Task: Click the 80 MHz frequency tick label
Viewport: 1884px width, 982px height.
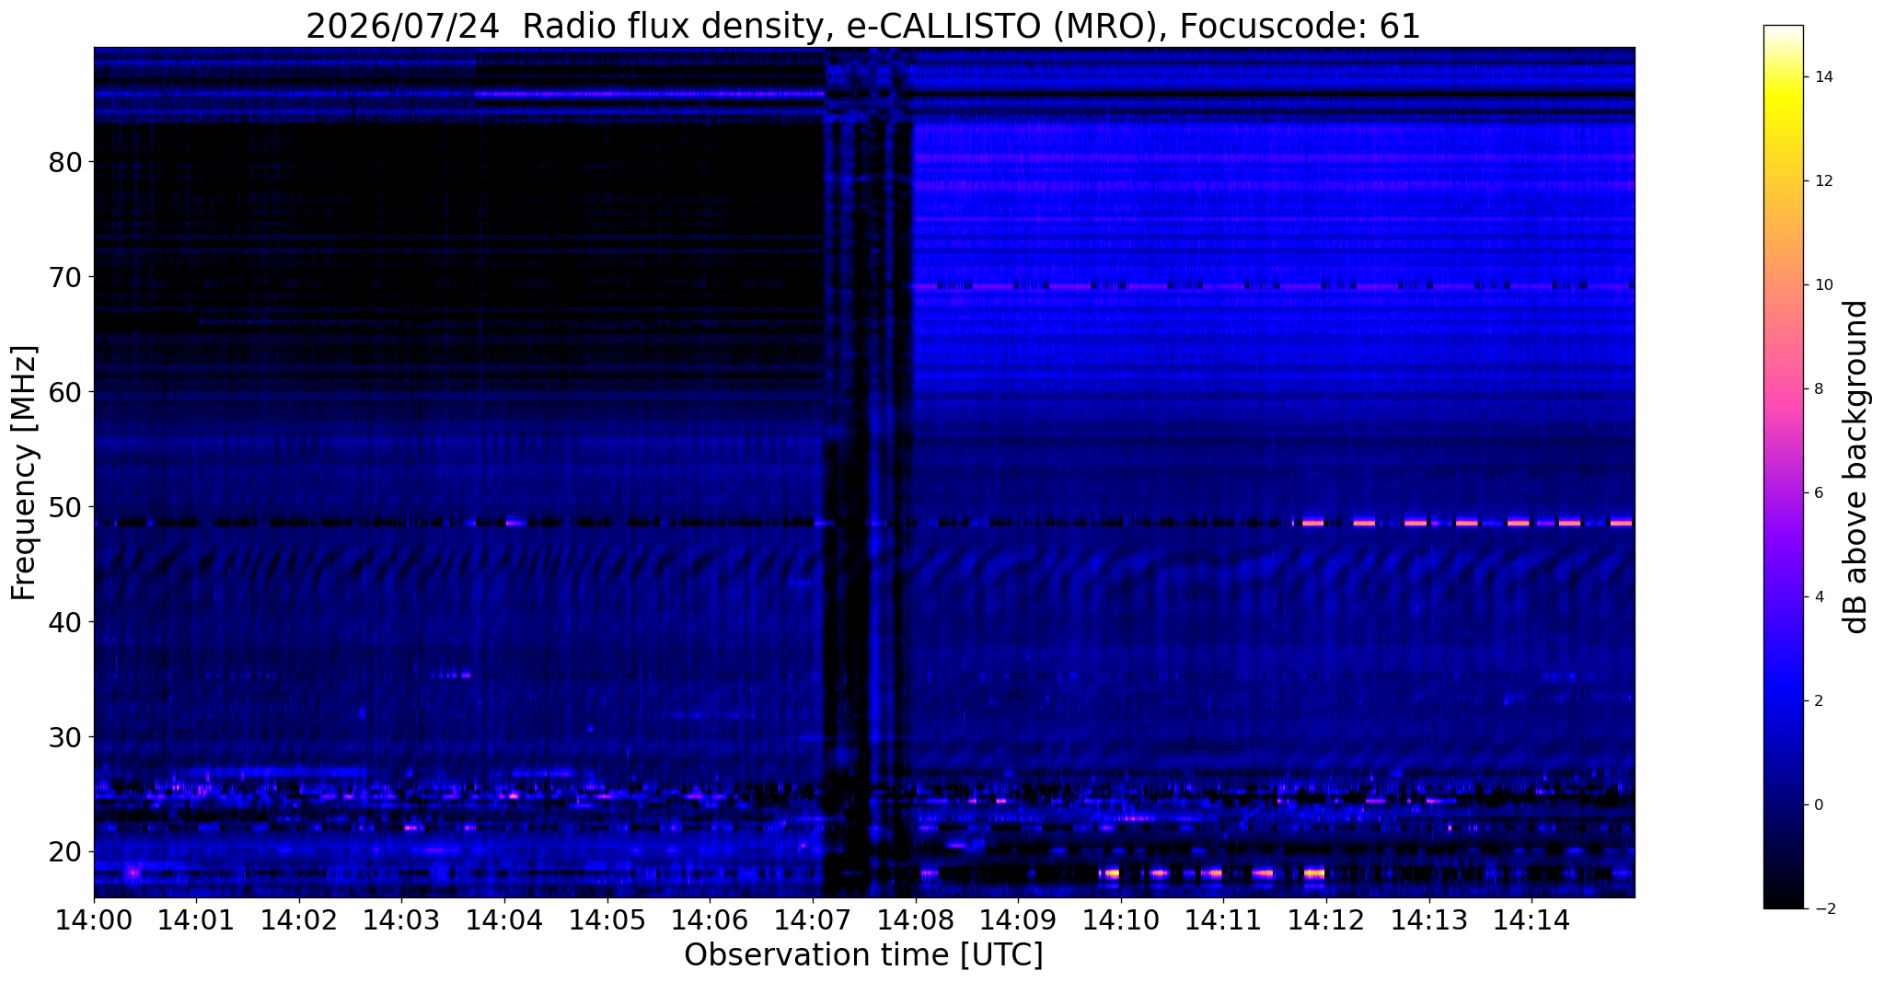Action: pyautogui.click(x=66, y=162)
